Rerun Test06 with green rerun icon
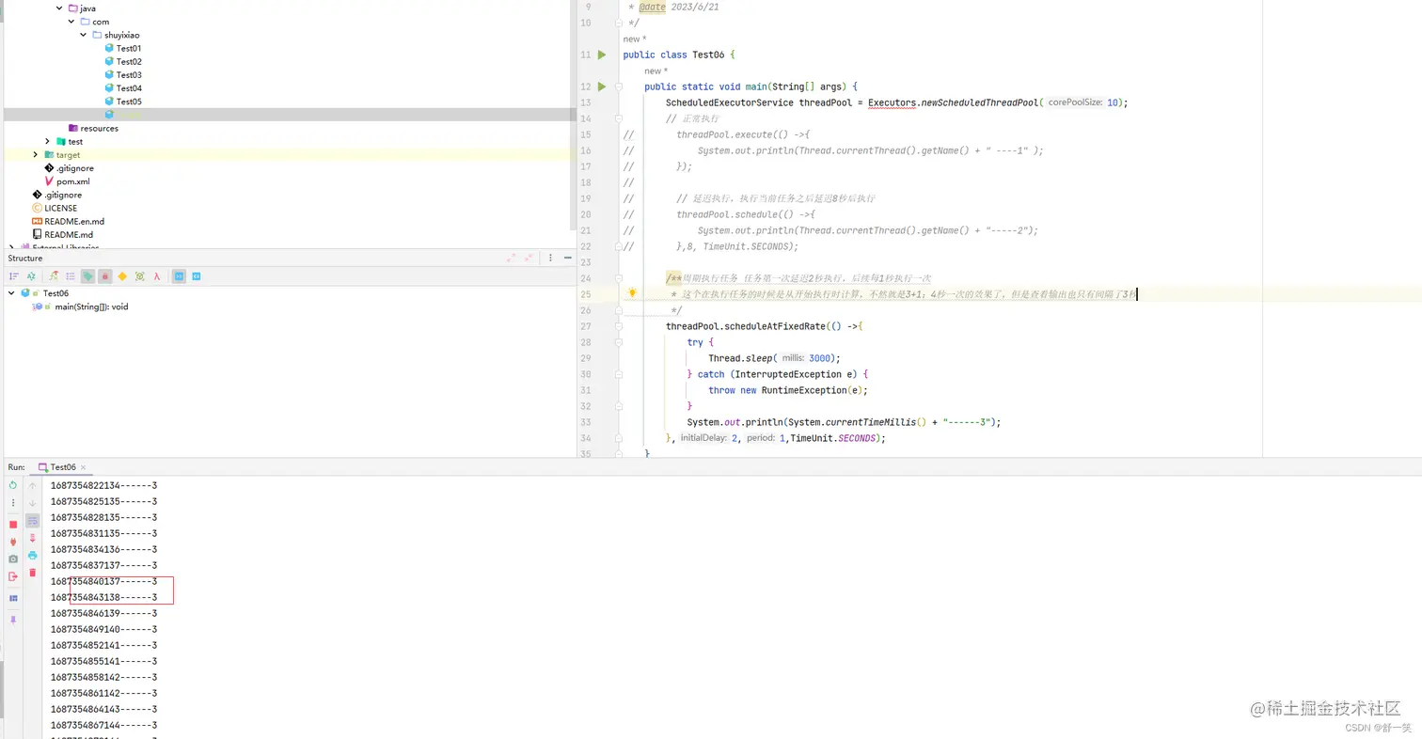 (13, 485)
